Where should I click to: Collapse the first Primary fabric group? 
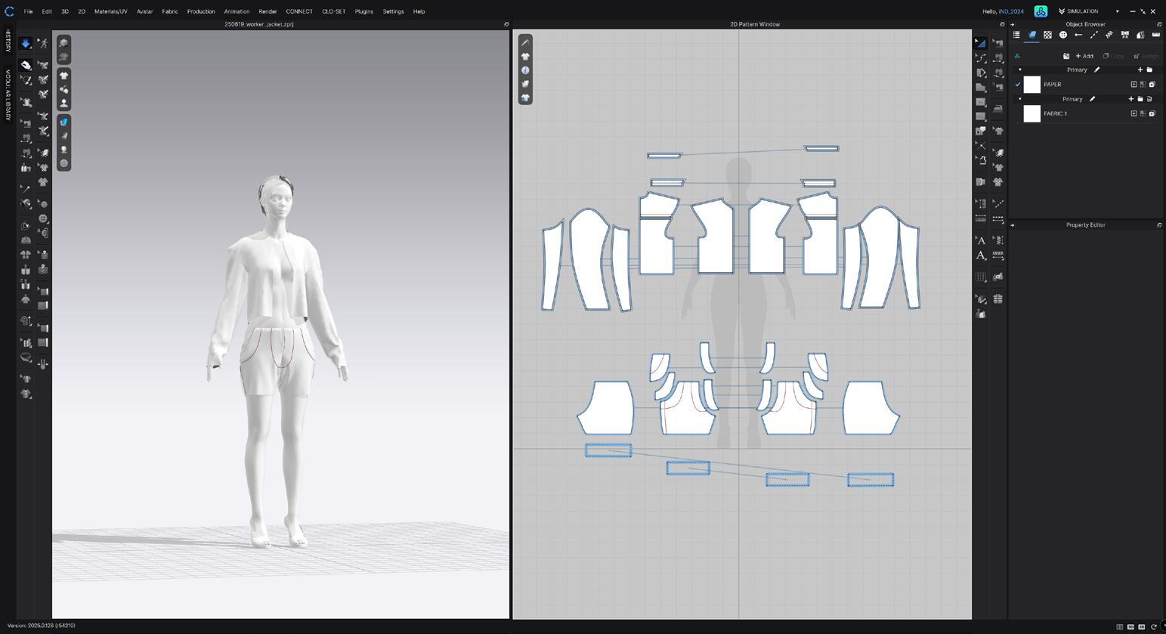[x=1019, y=70]
